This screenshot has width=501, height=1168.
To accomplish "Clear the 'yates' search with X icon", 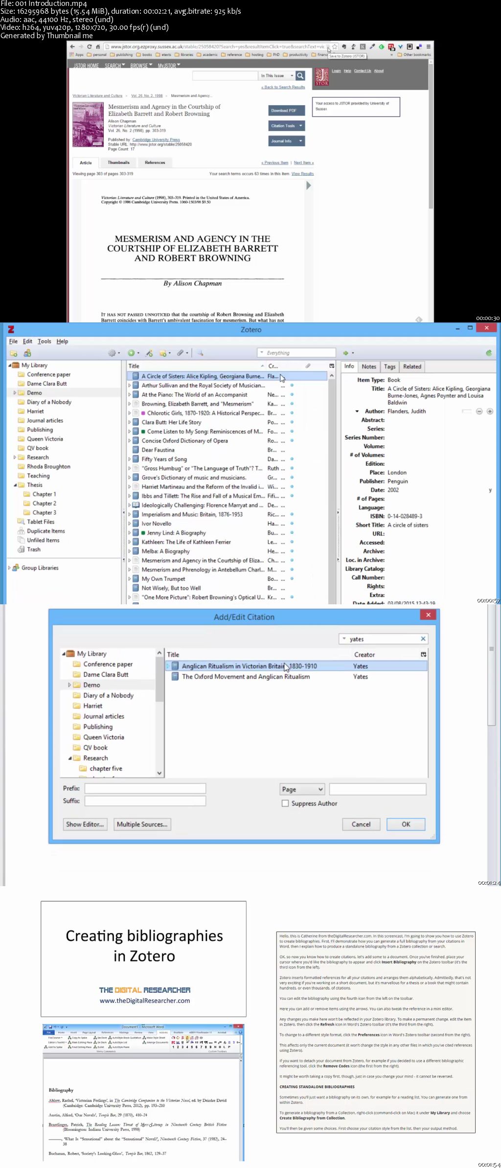I will coord(423,639).
